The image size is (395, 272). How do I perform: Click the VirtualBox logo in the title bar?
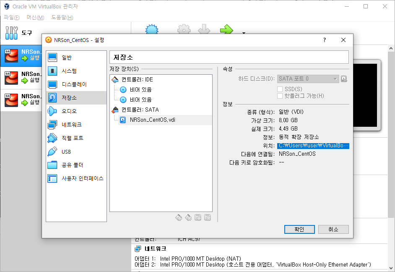(7, 6)
